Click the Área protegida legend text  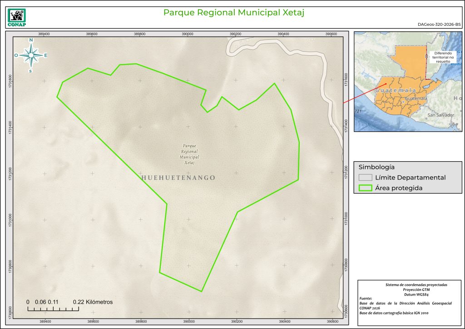coord(399,188)
